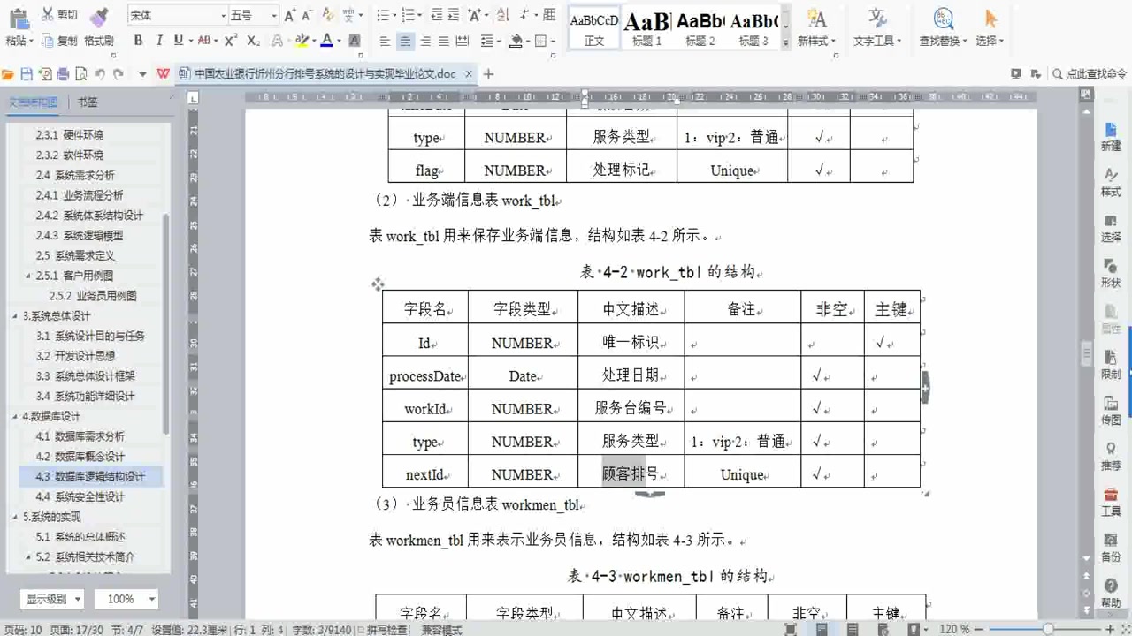Open the font size dropdown (五号)

tap(274, 16)
